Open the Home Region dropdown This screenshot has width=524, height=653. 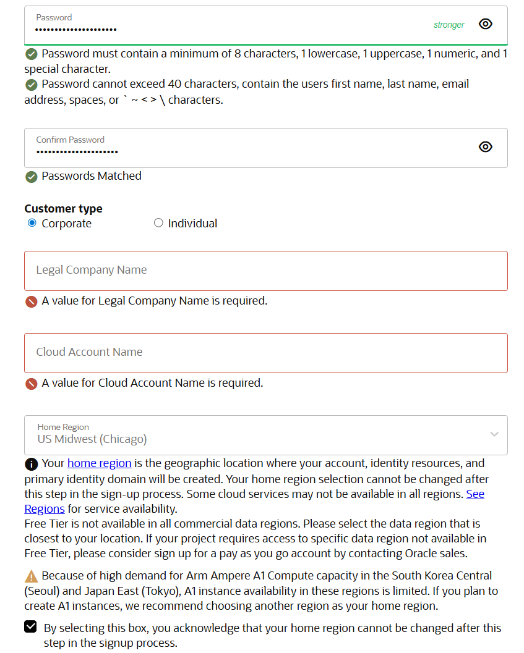click(494, 435)
